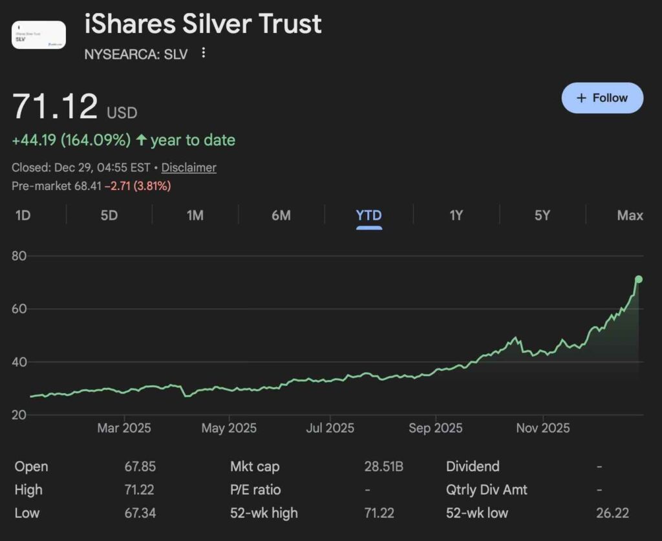Click the Follow button
Viewport: 662px width, 541px height.
pyautogui.click(x=602, y=98)
